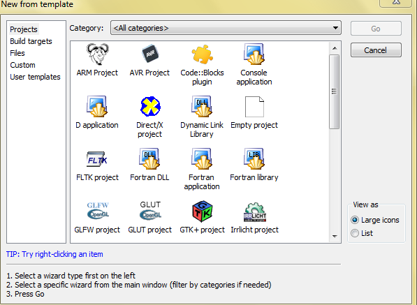Choose the D application template icon
This screenshot has height=305, width=417.
point(97,107)
